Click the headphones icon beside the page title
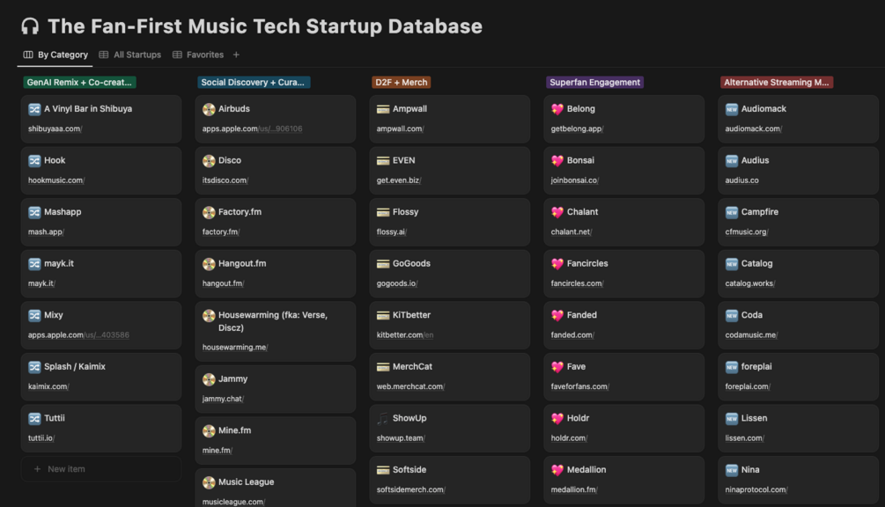 30,26
